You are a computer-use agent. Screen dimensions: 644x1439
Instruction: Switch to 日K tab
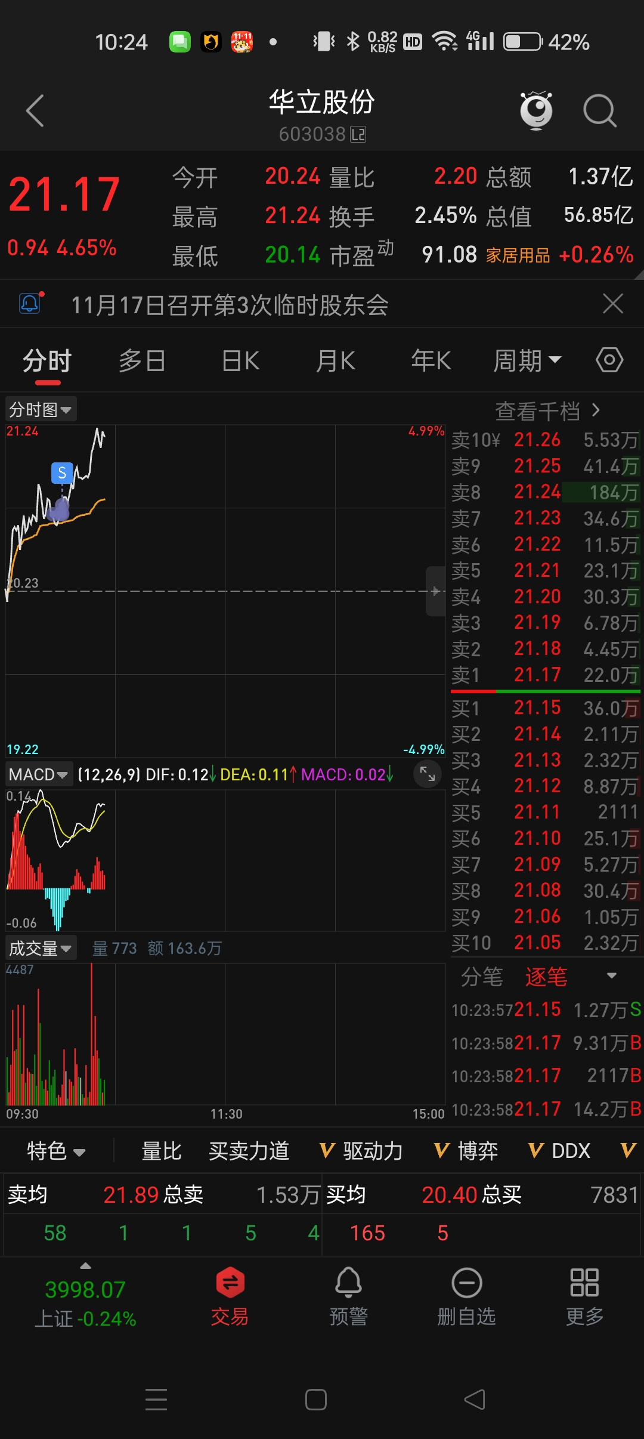(240, 361)
